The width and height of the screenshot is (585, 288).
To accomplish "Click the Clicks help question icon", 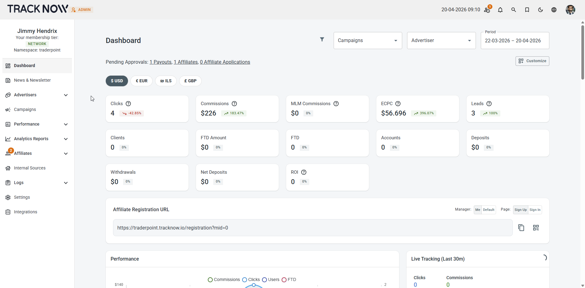I will [128, 104].
